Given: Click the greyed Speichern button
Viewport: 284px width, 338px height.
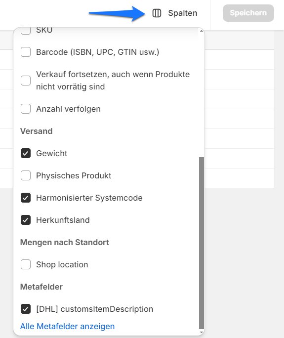Looking at the screenshot, I should tap(248, 13).
